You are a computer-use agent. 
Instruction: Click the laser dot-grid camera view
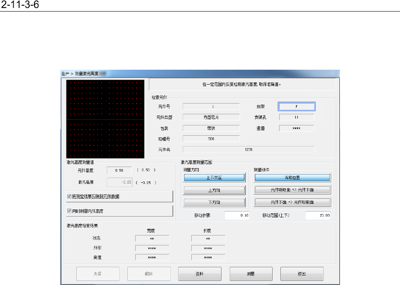point(105,119)
